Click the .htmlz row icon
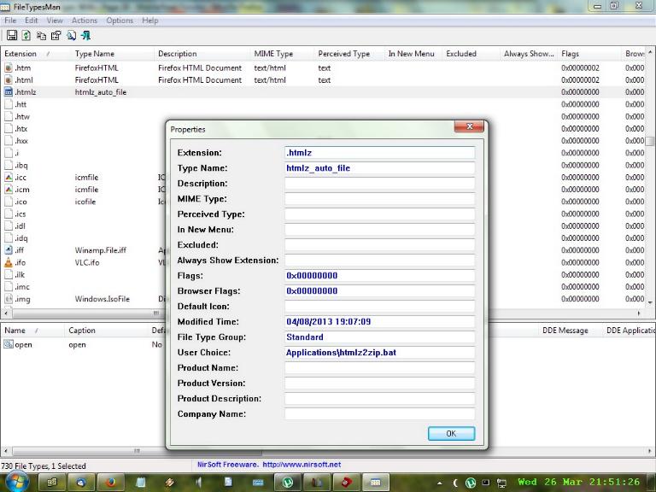This screenshot has height=492, width=656. coord(9,92)
